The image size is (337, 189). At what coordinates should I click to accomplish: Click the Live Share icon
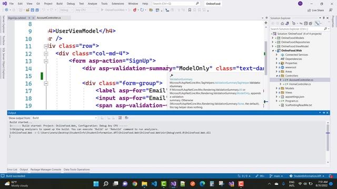click(x=309, y=10)
